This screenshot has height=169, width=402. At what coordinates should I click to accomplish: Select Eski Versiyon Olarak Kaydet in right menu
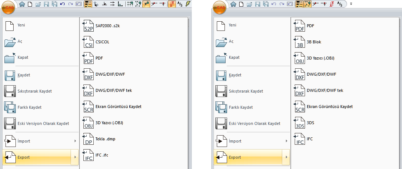254,123
